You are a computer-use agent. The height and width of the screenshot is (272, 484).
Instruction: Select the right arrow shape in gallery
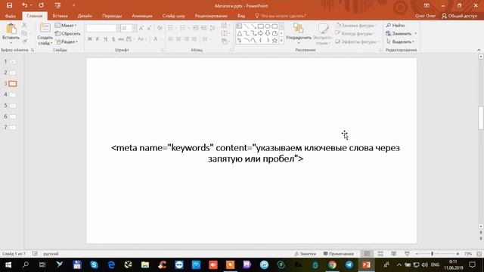click(260, 33)
